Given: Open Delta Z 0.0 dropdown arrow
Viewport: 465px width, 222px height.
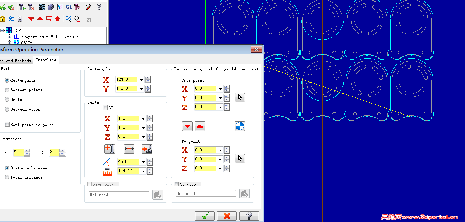Looking at the screenshot, I should 143,137.
